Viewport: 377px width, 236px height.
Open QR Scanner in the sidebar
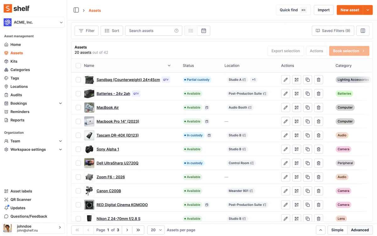(x=21, y=199)
